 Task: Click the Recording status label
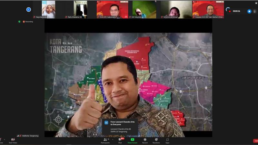pyautogui.click(x=29, y=22)
